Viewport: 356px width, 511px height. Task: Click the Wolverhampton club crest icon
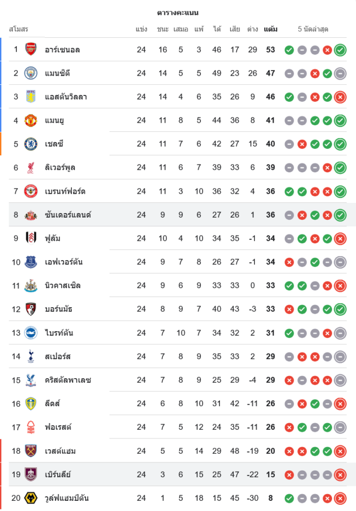pyautogui.click(x=31, y=498)
